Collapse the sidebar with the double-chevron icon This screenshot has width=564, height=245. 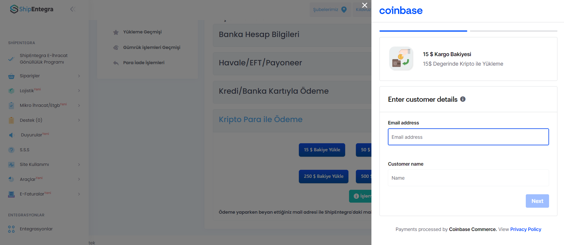pyautogui.click(x=73, y=9)
